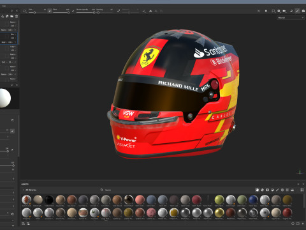This screenshot has height=230, width=306.
Task: Select the autumn leaf material thumbnail
Action: pos(26,200)
